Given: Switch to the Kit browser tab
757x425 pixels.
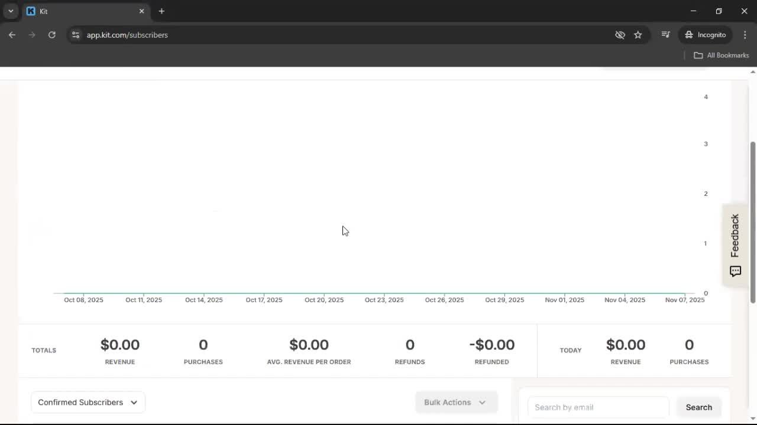Looking at the screenshot, I should [x=83, y=11].
